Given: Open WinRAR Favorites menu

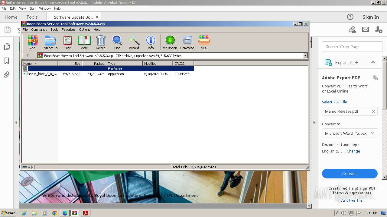Looking at the screenshot, I should tap(69, 30).
